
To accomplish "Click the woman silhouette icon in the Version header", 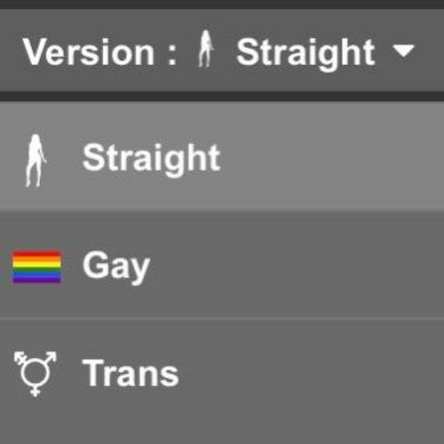I will point(206,49).
